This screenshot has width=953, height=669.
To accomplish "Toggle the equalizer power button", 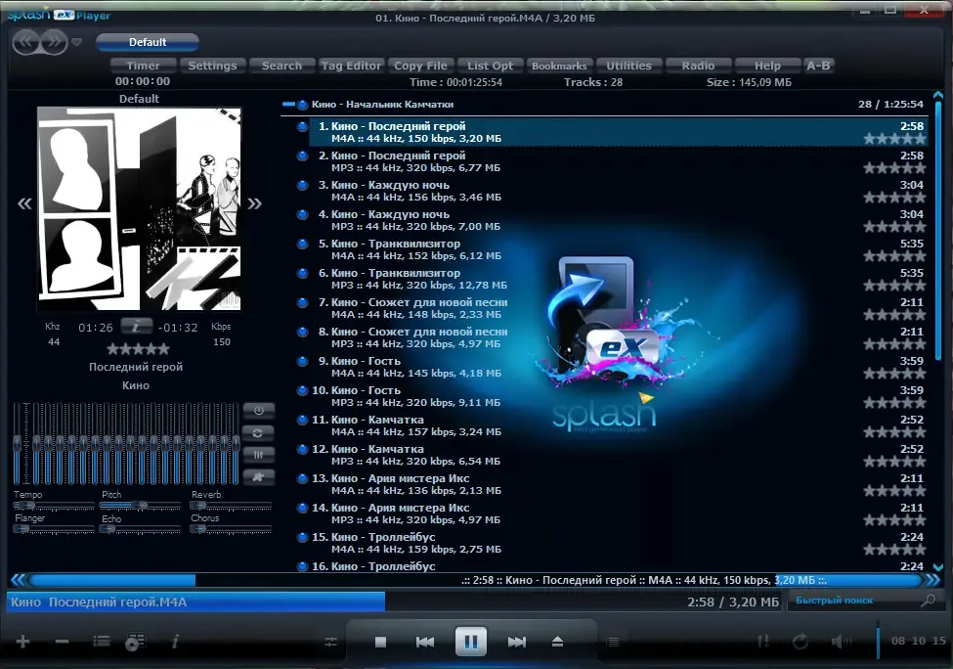I will point(258,411).
